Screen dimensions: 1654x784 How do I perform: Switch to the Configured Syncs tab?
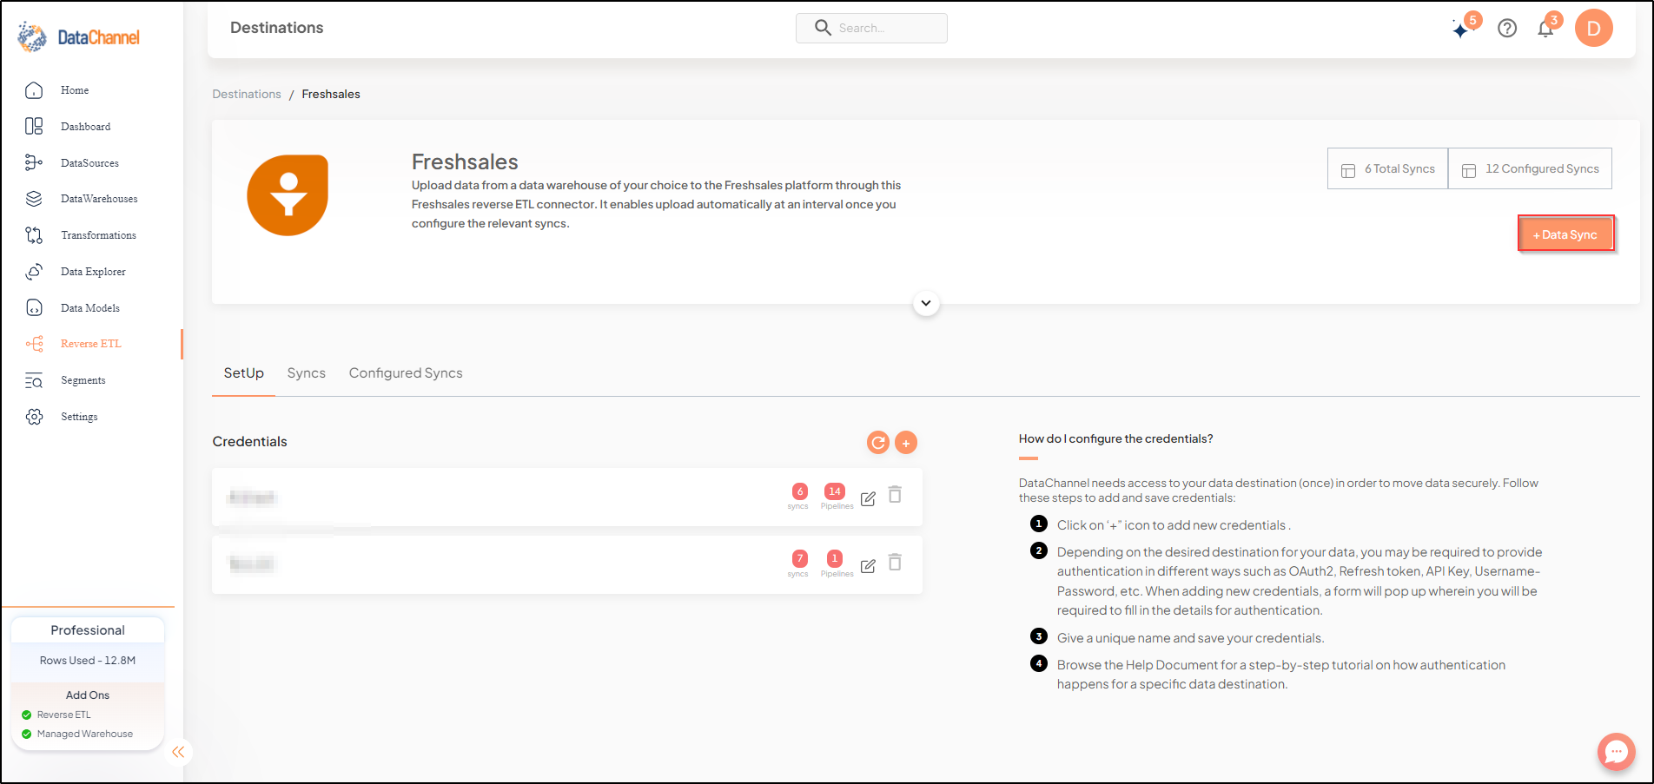(x=406, y=373)
